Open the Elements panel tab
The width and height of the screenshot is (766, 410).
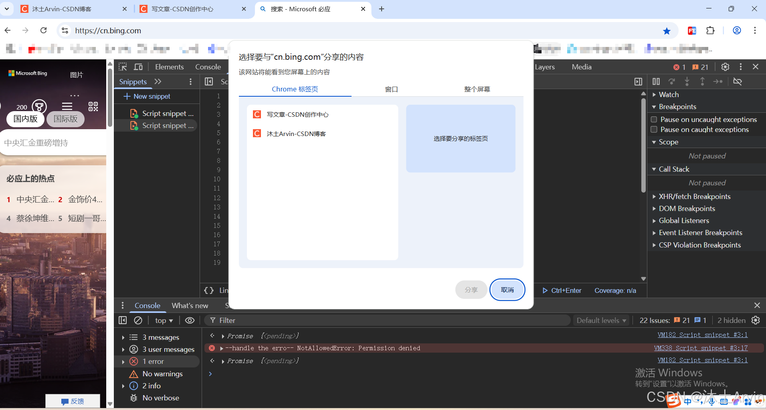point(170,67)
